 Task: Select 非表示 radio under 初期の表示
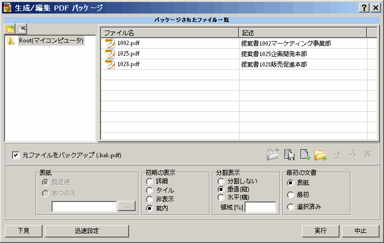[x=149, y=199]
